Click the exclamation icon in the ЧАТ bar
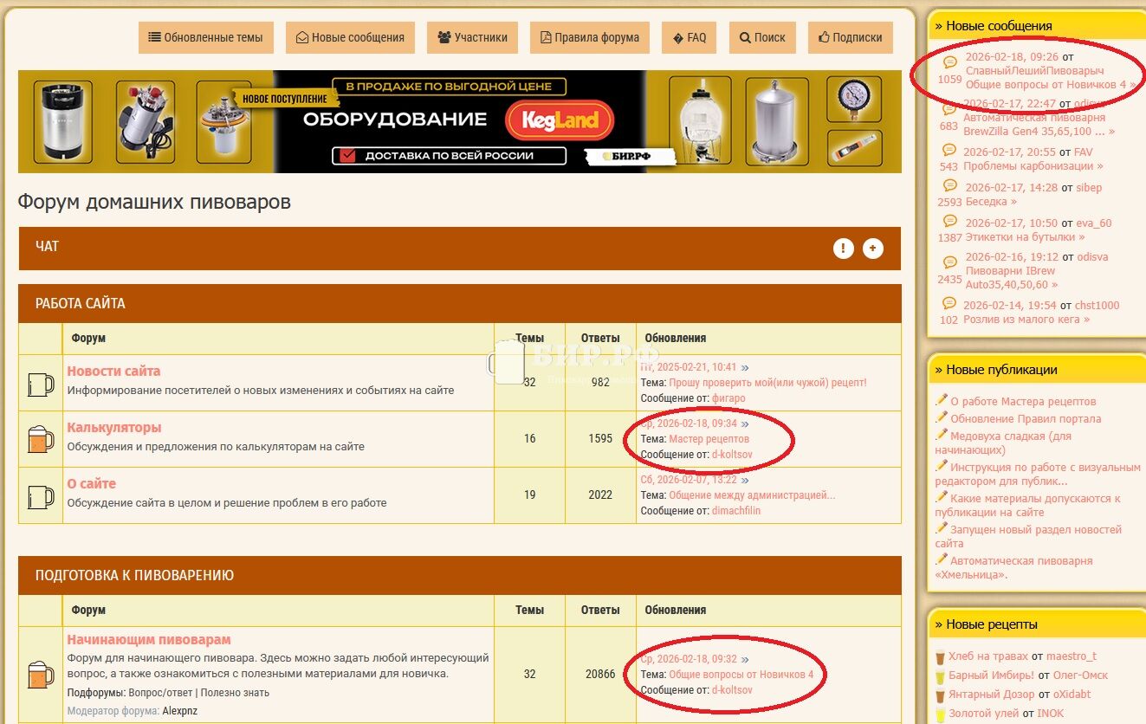The height and width of the screenshot is (724, 1146). pyautogui.click(x=843, y=249)
